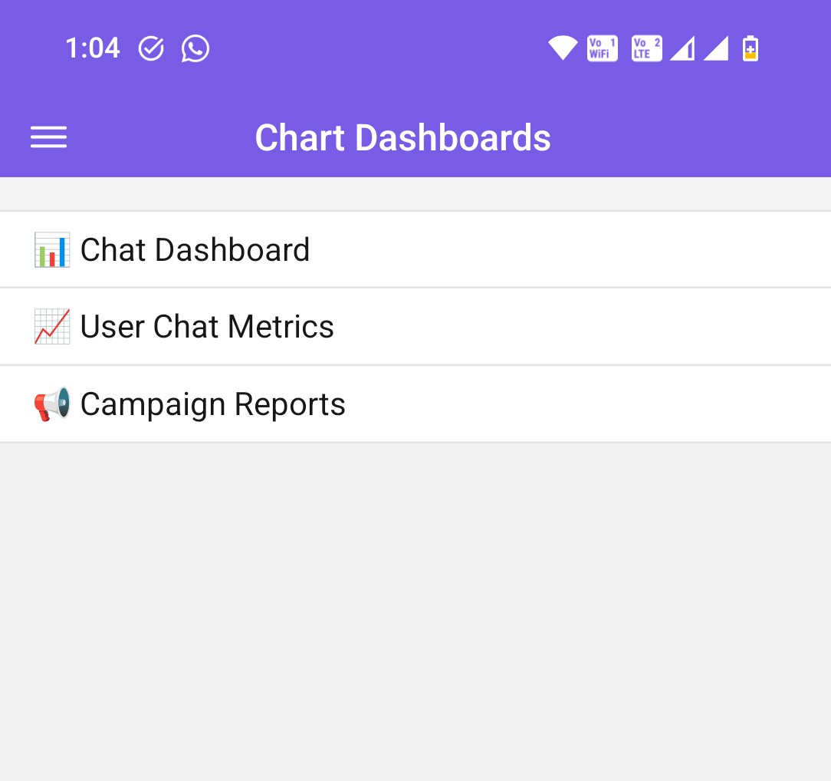
Task: Open the navigation drawer with the hamburger menu
Action: 48,137
